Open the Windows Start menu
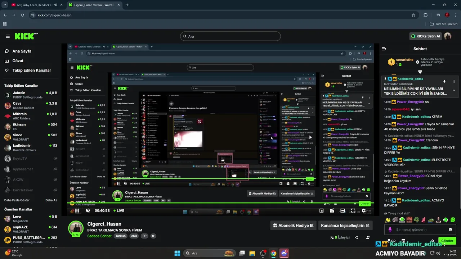 177,253
